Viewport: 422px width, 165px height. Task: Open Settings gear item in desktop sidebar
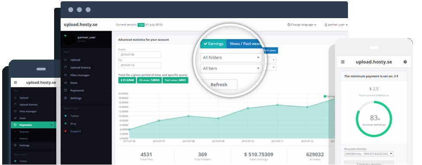click(76, 98)
